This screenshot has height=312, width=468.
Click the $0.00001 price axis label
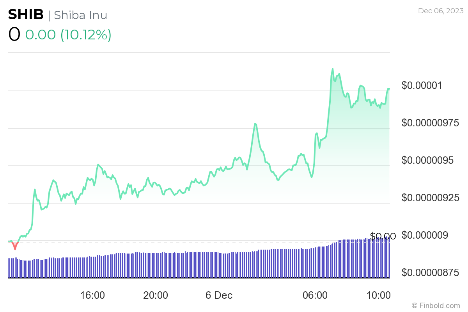tap(422, 85)
